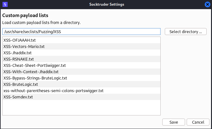Click the XSS-Somdev.txt list entry
212x129 pixels.
click(18, 97)
